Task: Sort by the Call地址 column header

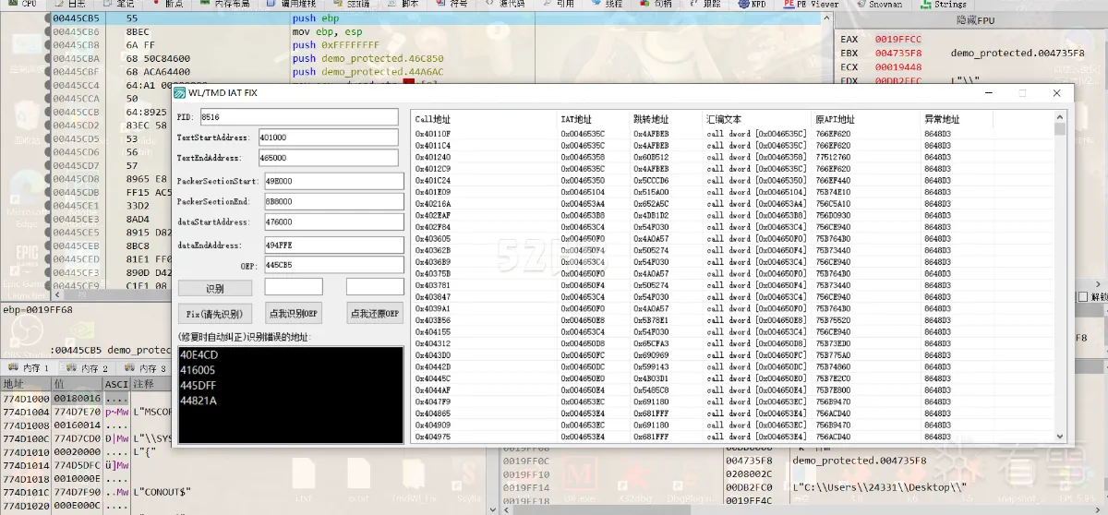Action: pos(484,119)
